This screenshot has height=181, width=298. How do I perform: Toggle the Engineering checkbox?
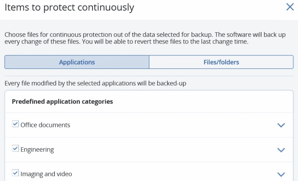click(x=15, y=149)
